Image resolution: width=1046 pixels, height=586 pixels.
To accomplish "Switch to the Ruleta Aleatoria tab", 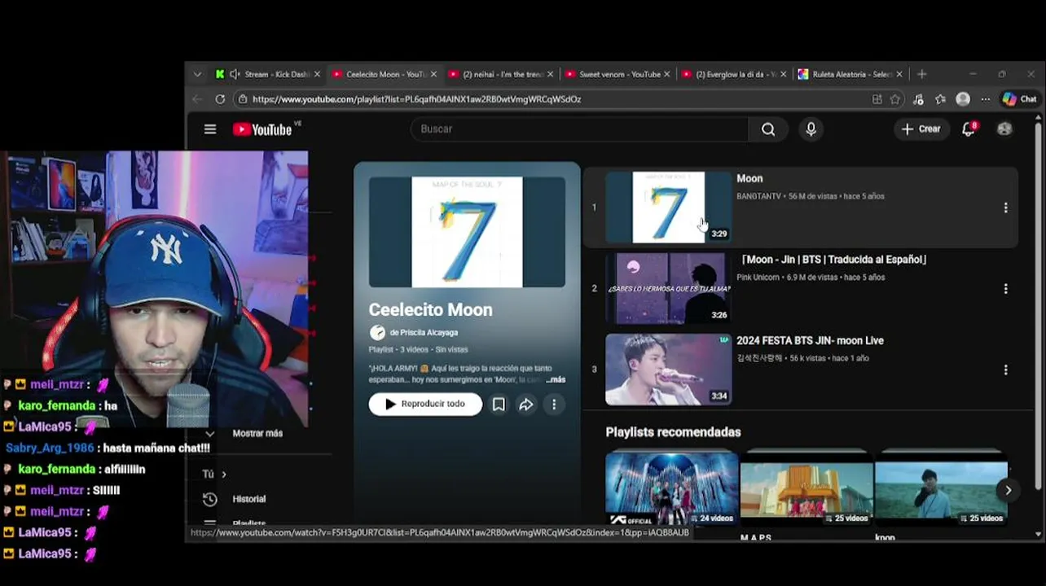I will [850, 74].
